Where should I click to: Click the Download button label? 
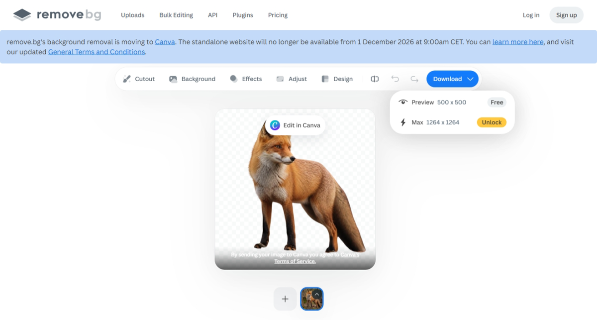pyautogui.click(x=447, y=79)
